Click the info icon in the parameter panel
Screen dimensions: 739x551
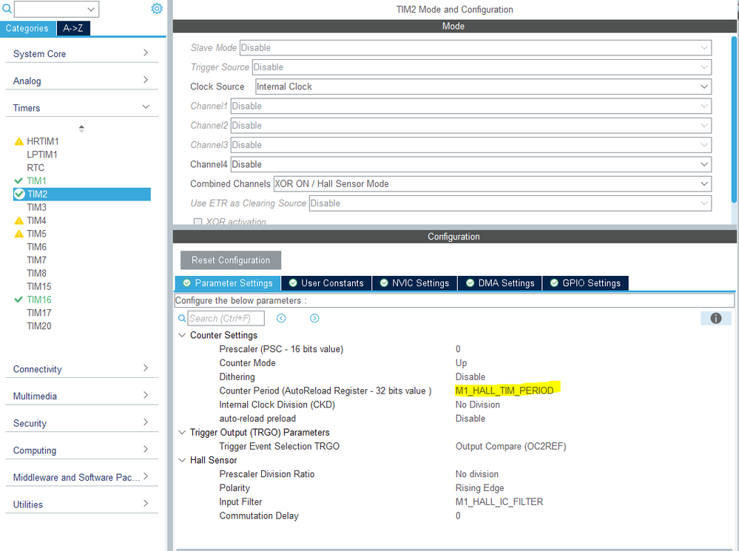pyautogui.click(x=716, y=319)
